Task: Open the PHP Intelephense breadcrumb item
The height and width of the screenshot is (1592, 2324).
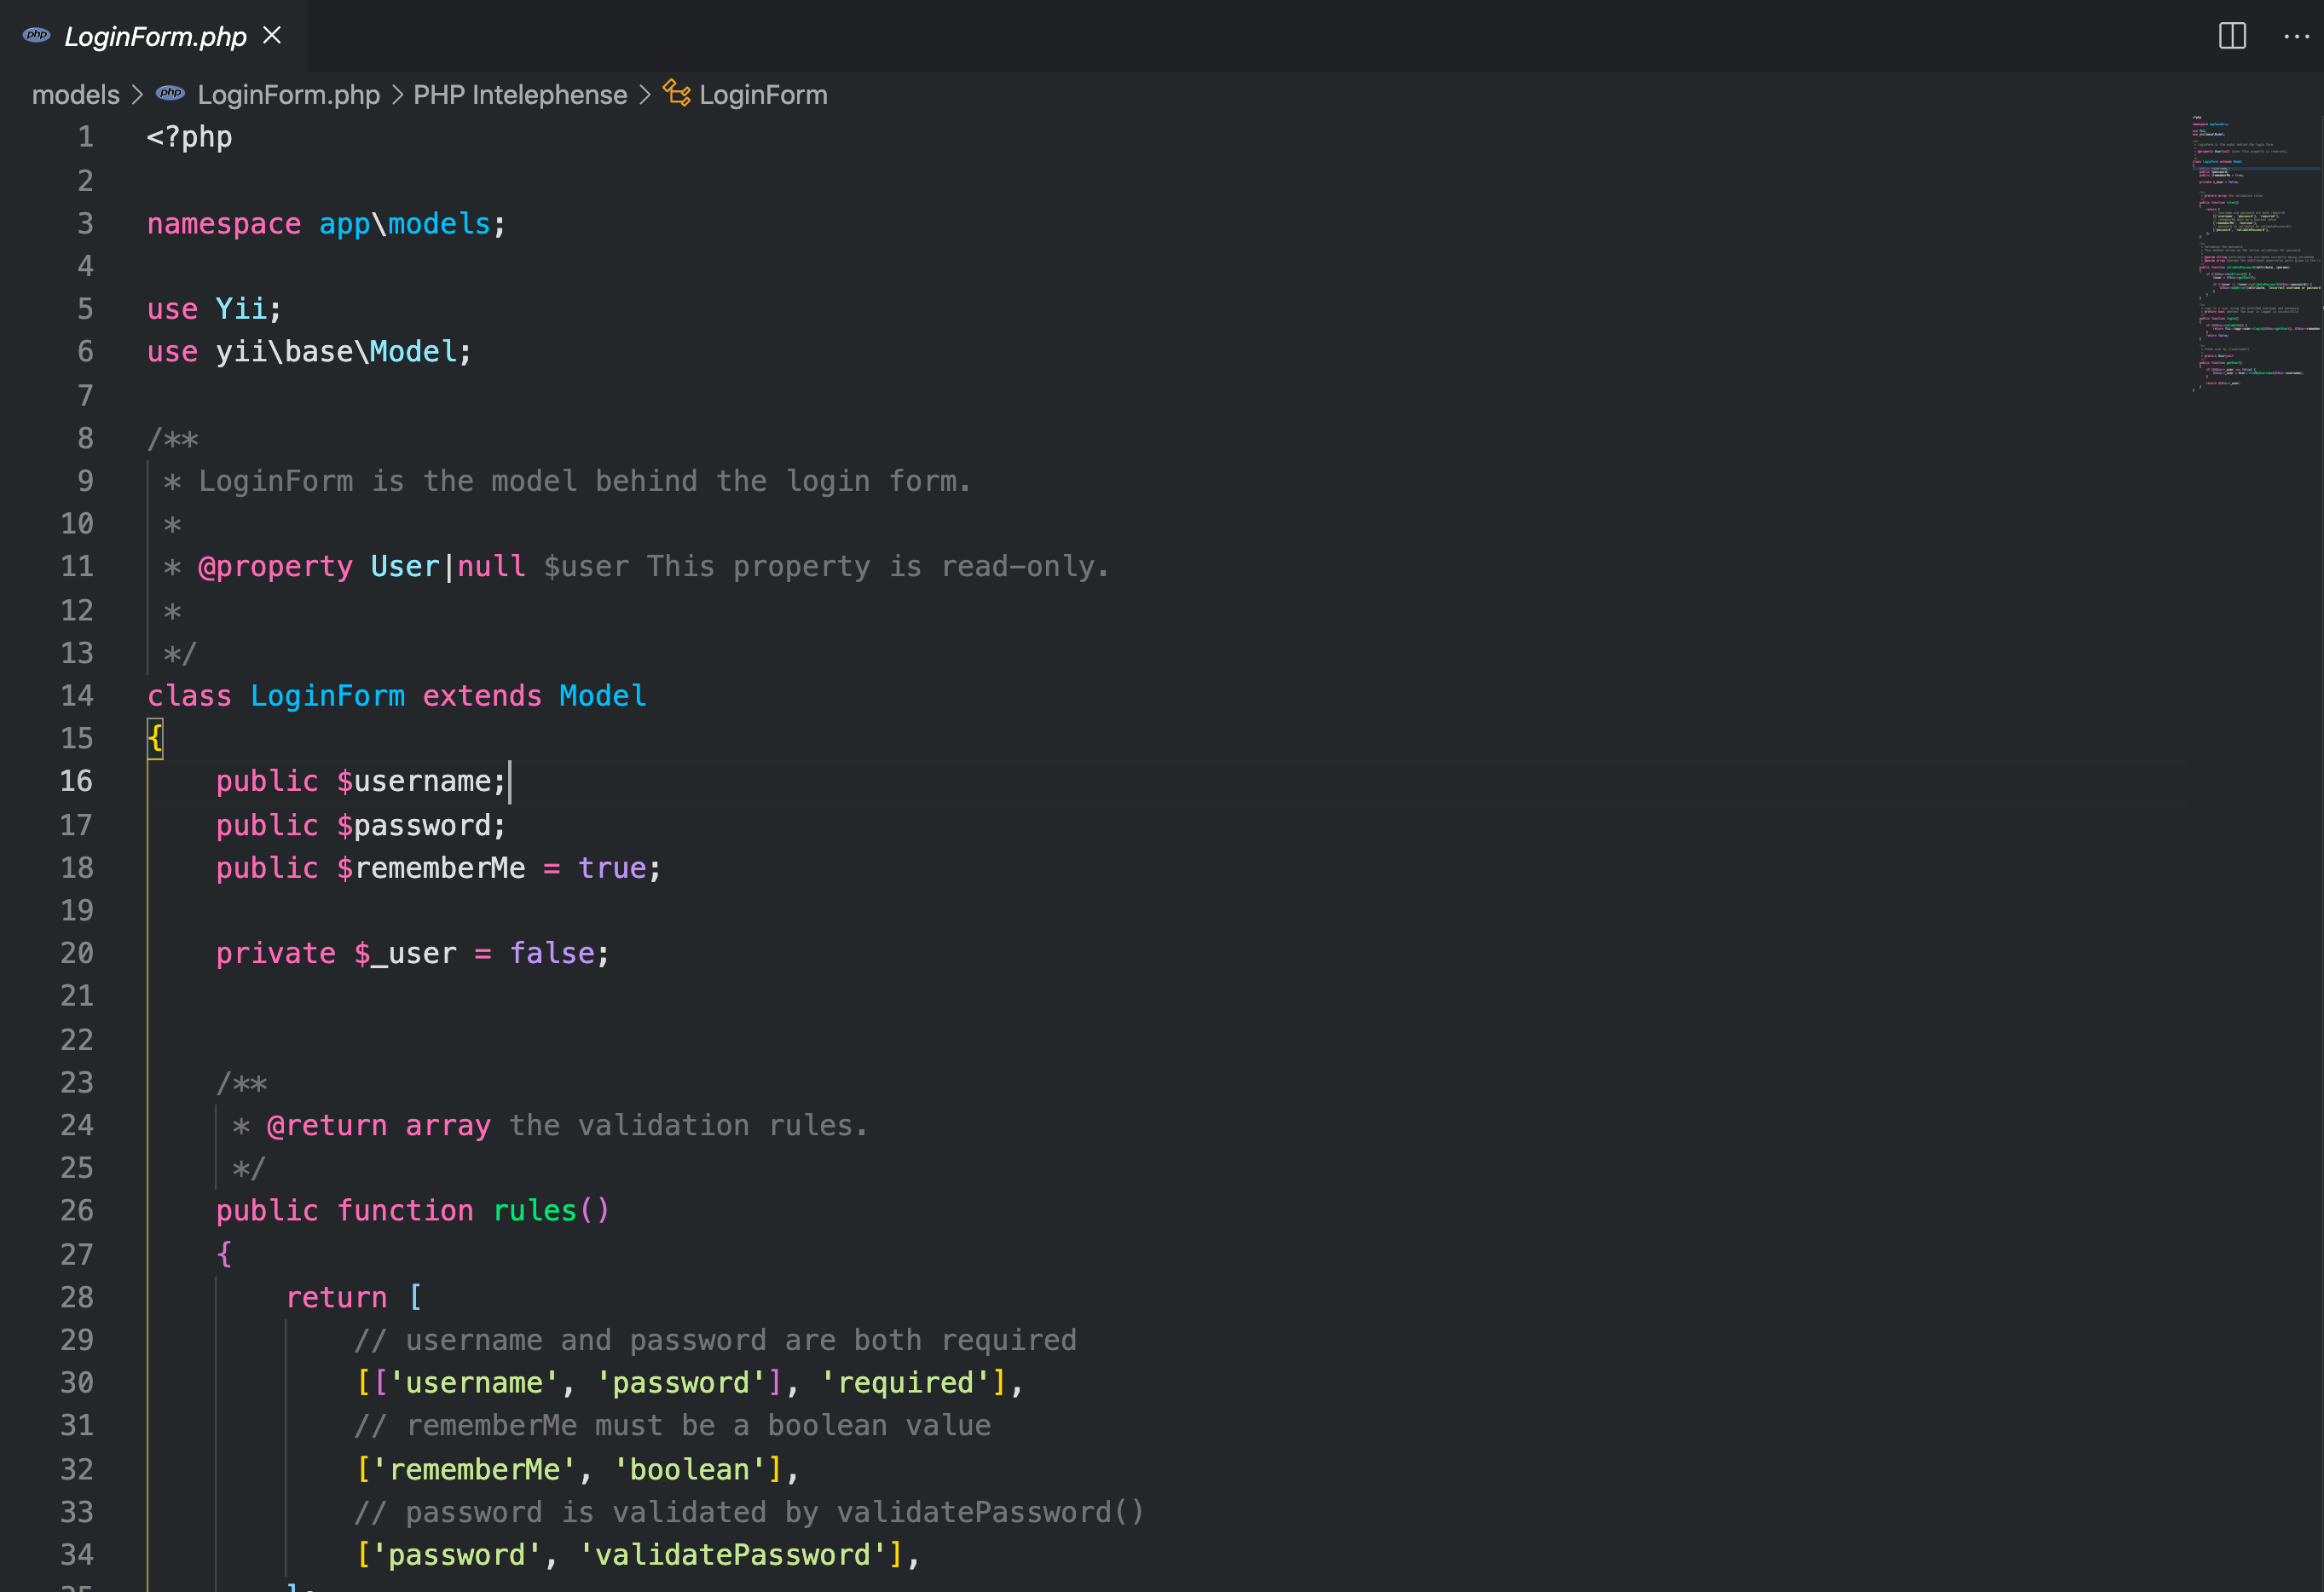Action: click(x=520, y=95)
